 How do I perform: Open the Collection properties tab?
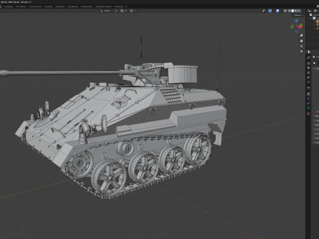click(x=308, y=88)
